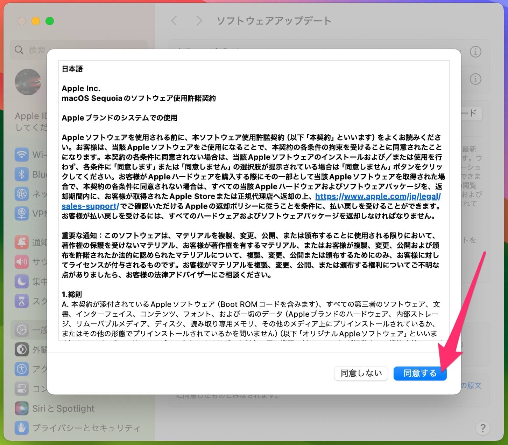Click the 同意する agree button

pyautogui.click(x=420, y=373)
